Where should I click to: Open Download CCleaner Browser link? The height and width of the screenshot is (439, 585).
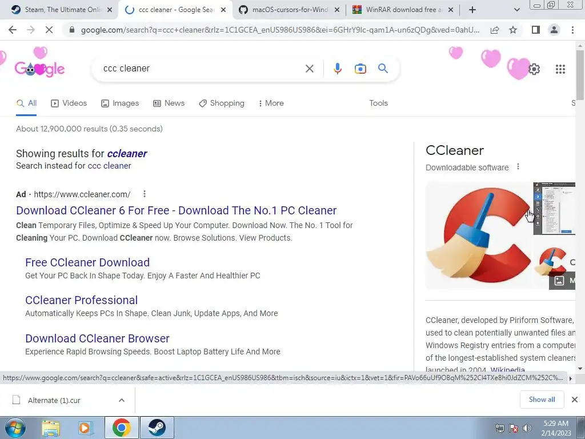pyautogui.click(x=97, y=338)
